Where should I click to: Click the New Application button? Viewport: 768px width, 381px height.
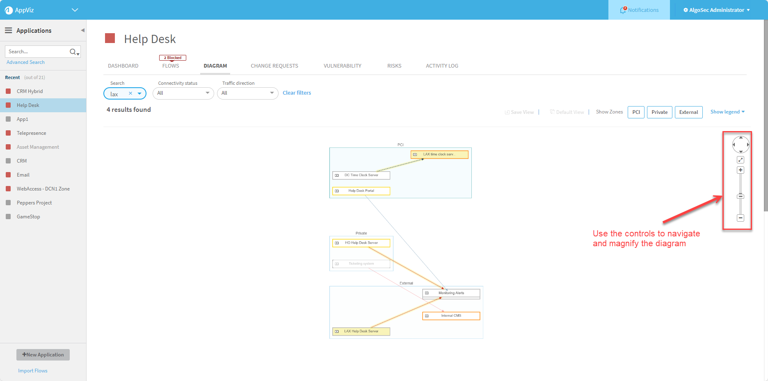(x=43, y=355)
